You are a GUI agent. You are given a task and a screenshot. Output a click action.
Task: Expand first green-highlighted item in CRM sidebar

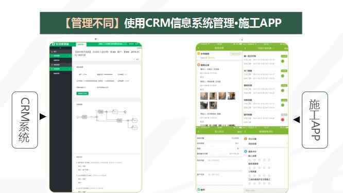coord(61,56)
